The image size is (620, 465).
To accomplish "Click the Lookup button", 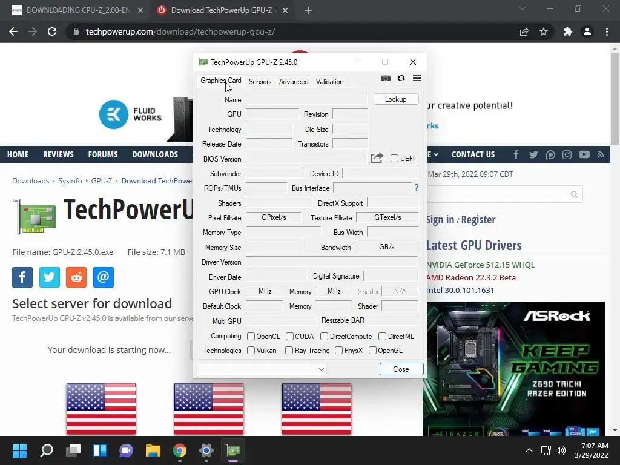I will (396, 99).
